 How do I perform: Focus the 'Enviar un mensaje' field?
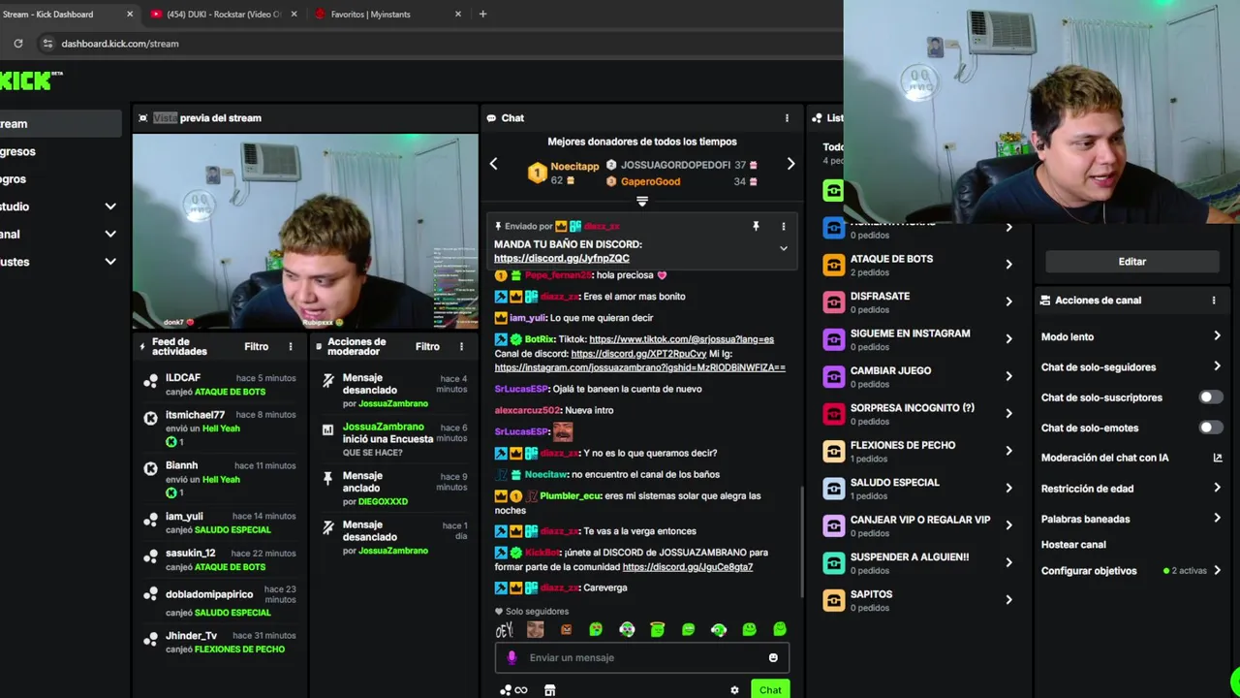[x=644, y=657]
